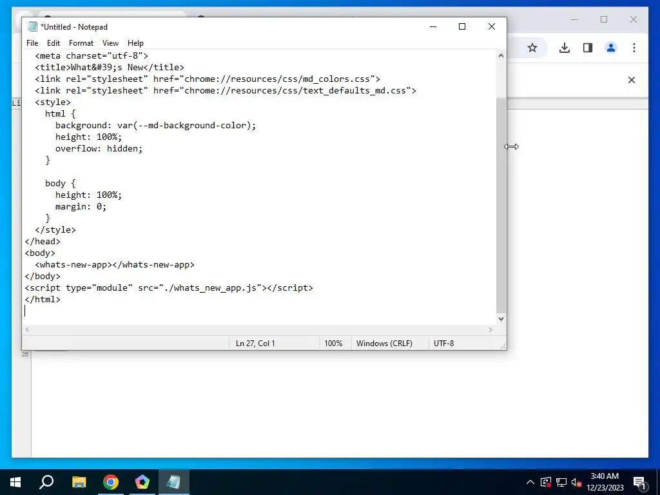Toggle Chrome's side panel icon

588,48
